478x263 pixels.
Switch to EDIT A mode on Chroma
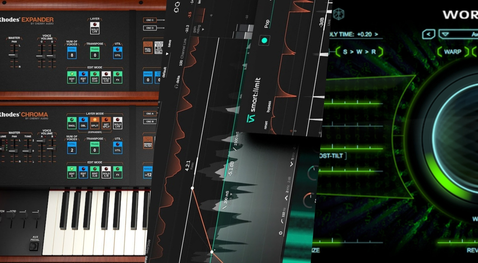tap(72, 172)
